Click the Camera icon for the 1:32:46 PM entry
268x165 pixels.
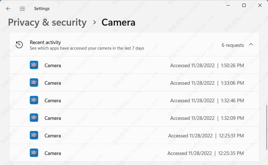point(34,100)
